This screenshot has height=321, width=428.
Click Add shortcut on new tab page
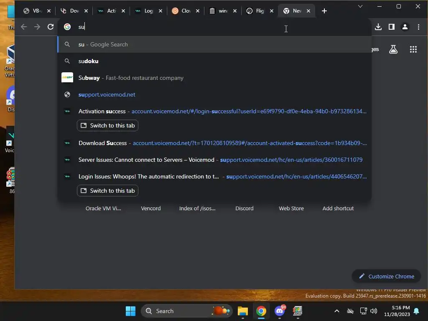click(338, 208)
